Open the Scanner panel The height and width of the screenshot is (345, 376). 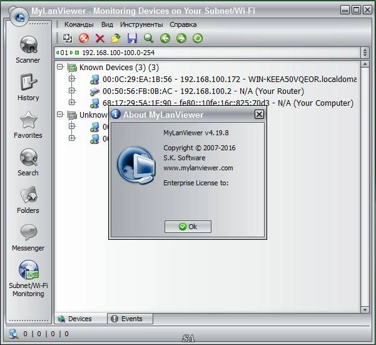pyautogui.click(x=28, y=49)
